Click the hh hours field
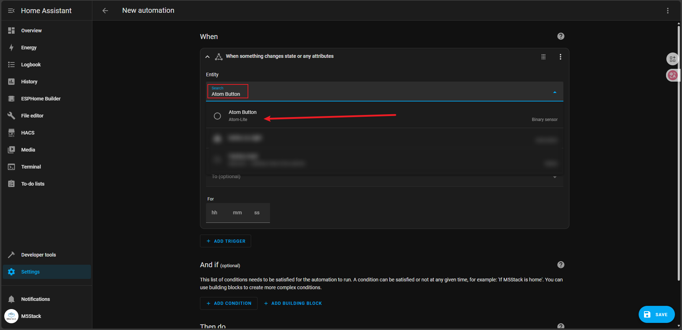Image resolution: width=682 pixels, height=330 pixels. (215, 213)
